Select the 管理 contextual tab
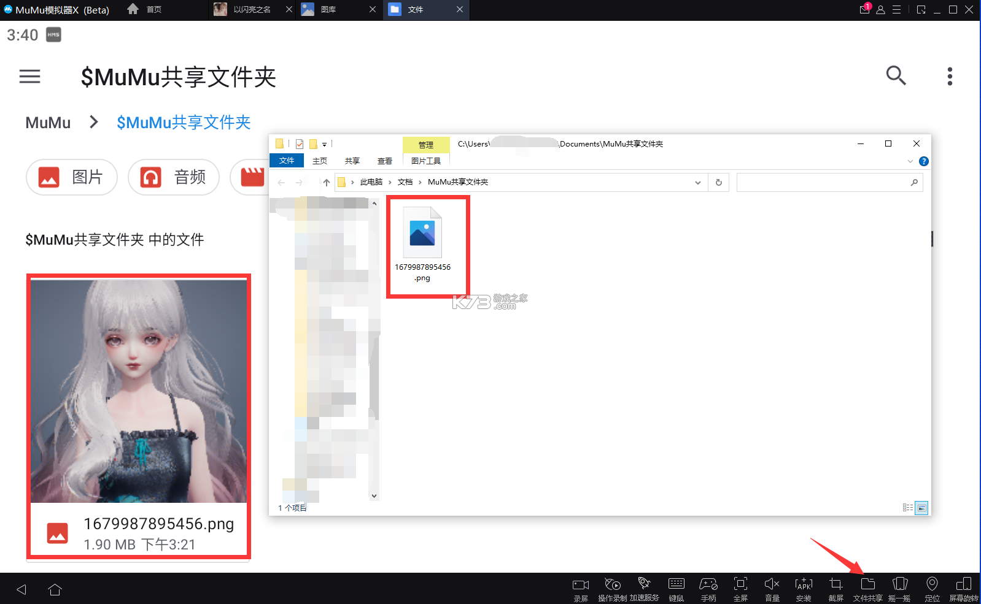Screen dimensions: 981x604 click(426, 145)
